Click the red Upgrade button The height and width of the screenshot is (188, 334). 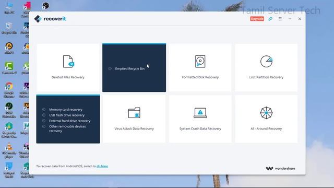(257, 19)
